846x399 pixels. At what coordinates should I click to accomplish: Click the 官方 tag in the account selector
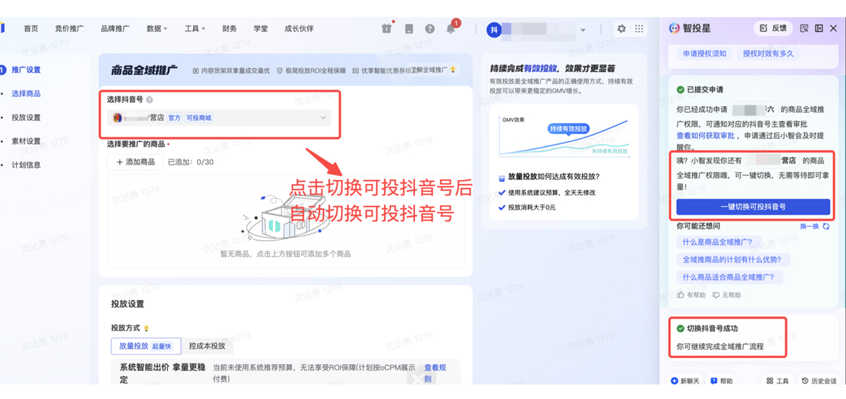174,118
